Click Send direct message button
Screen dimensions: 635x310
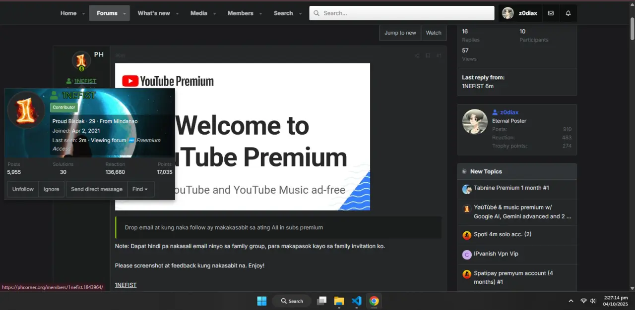pos(97,189)
